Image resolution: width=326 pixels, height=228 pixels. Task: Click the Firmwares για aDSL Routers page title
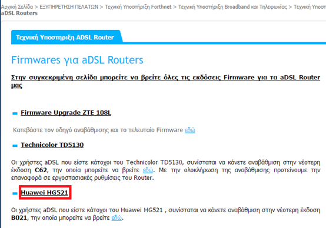[x=77, y=60]
